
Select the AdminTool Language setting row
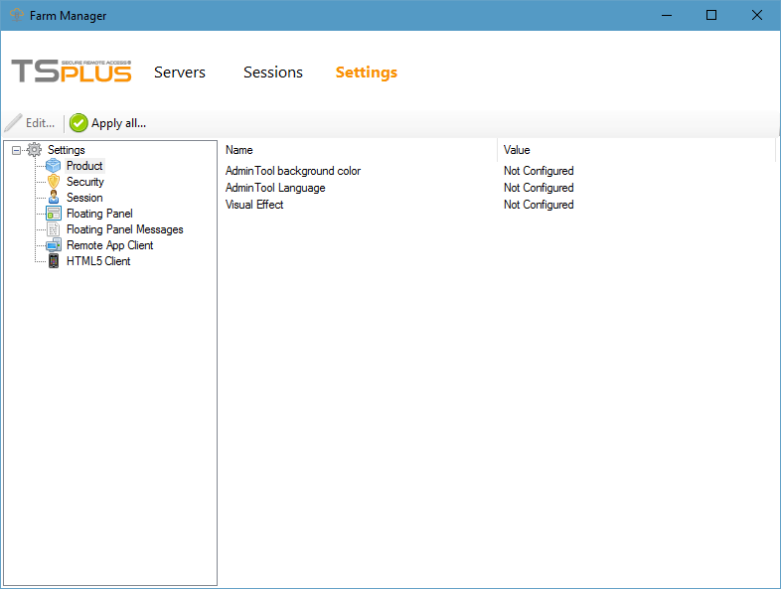[x=275, y=188]
